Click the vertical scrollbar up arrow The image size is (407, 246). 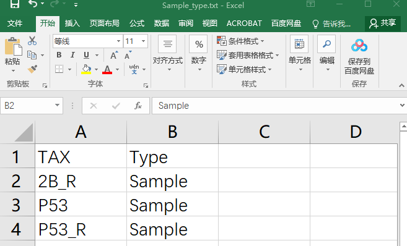coord(404,127)
